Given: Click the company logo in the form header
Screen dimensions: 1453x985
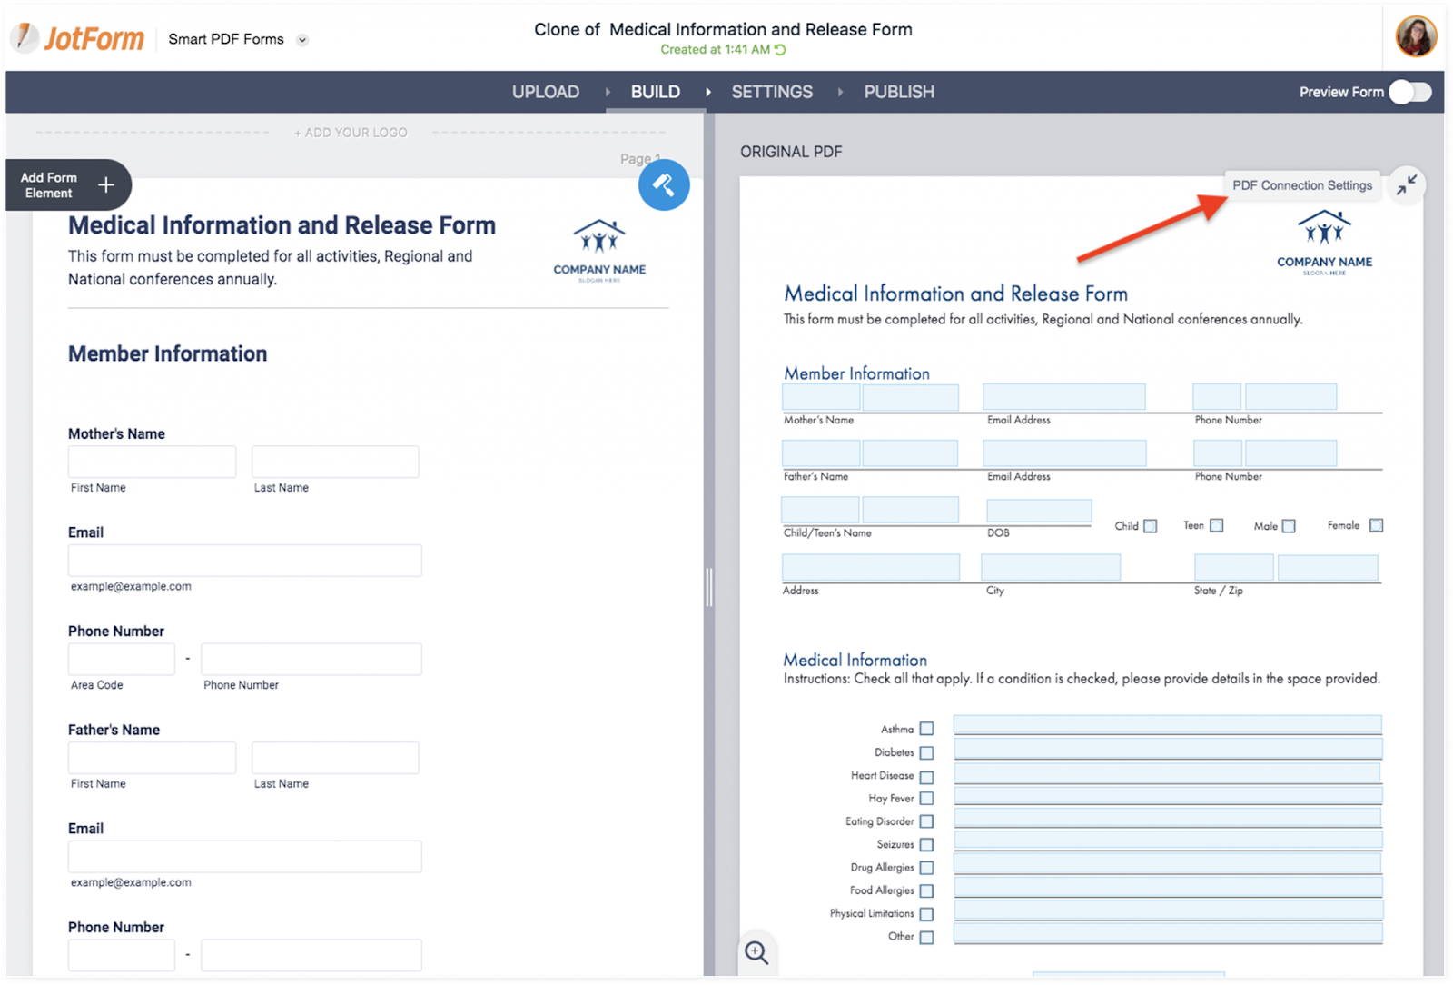Looking at the screenshot, I should 599,251.
